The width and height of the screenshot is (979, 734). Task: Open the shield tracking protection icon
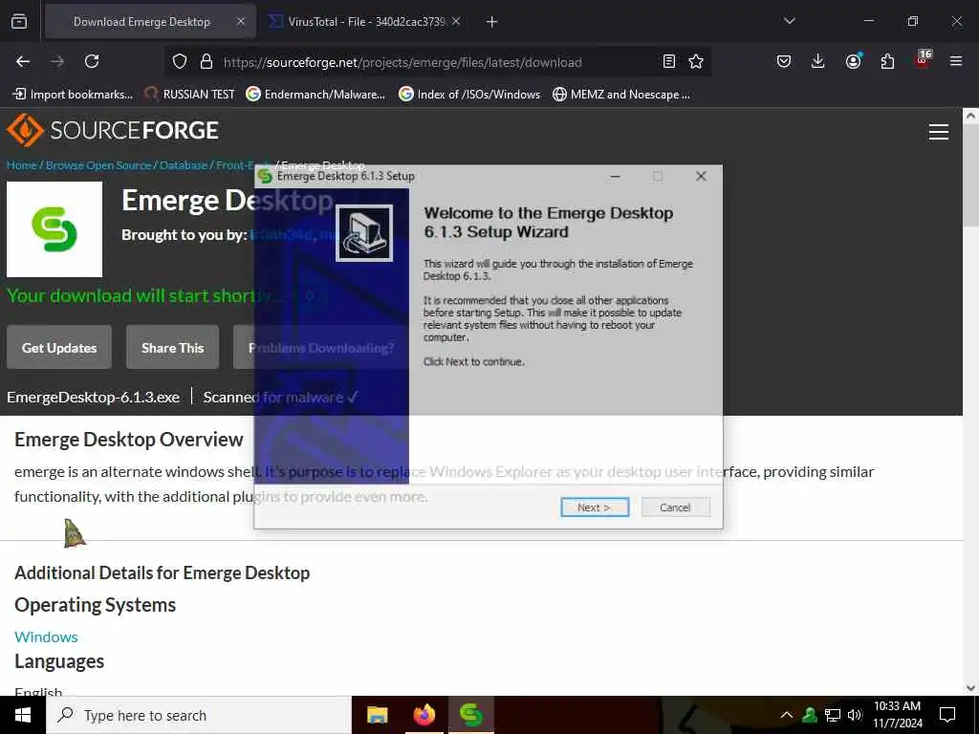180,62
